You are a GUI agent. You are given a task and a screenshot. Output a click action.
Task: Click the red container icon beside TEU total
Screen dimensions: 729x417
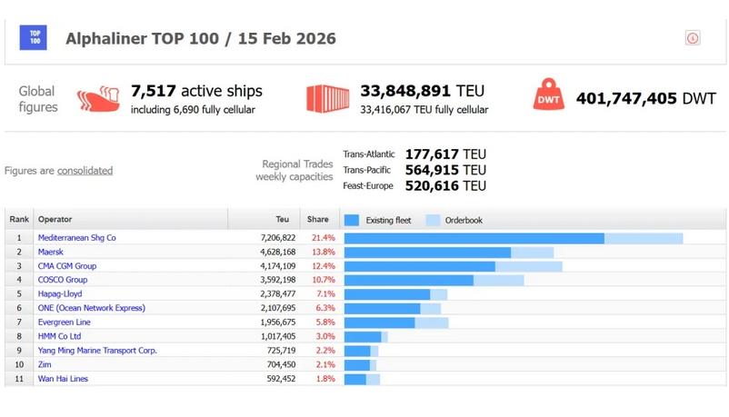[327, 98]
